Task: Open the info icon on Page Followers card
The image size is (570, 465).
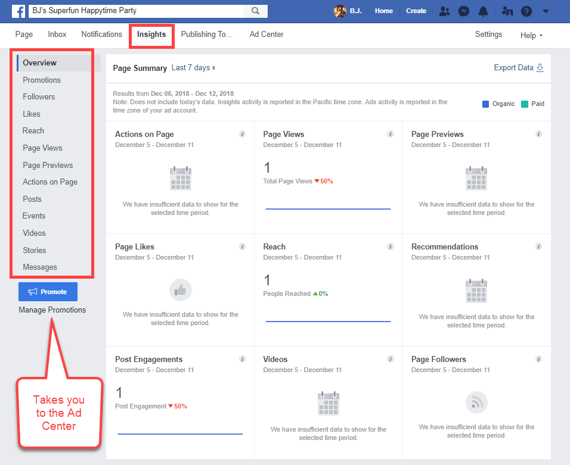Action: [x=538, y=359]
